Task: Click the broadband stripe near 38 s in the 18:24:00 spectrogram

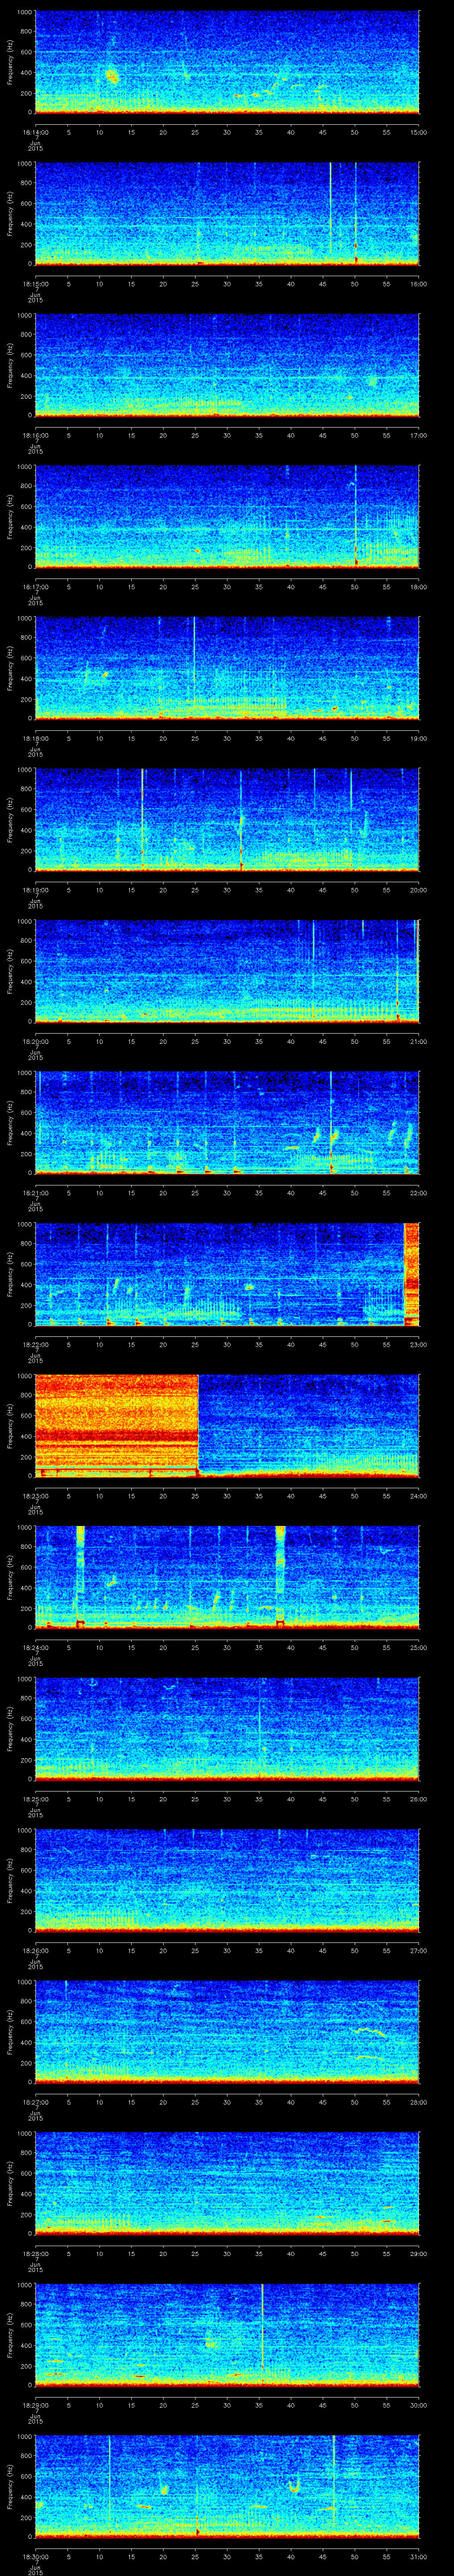Action: [x=280, y=1576]
